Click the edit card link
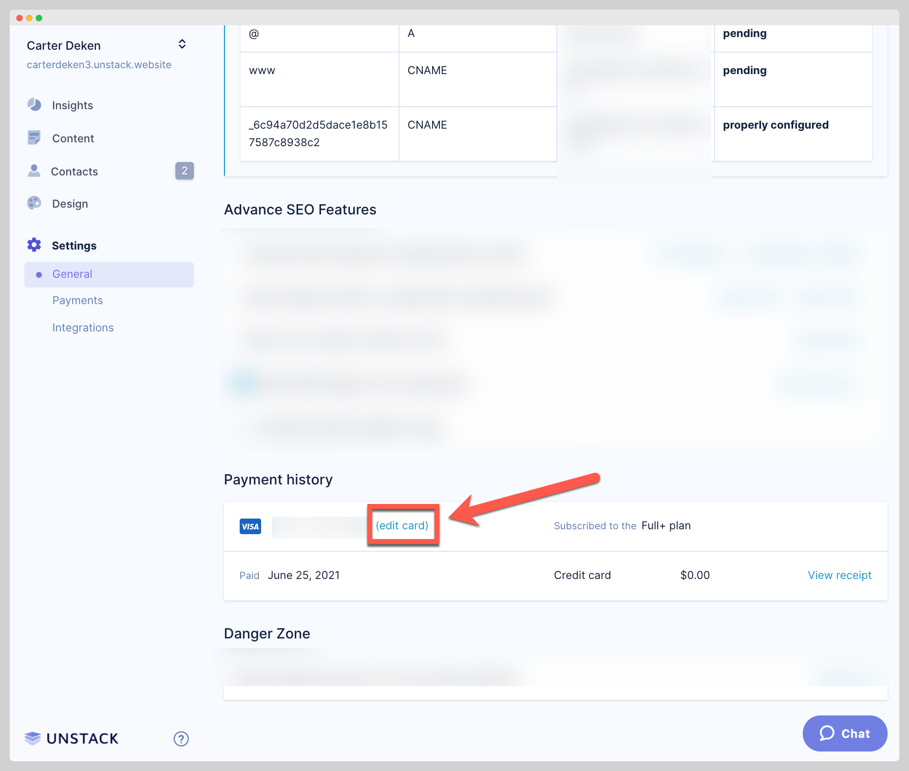 (x=402, y=526)
